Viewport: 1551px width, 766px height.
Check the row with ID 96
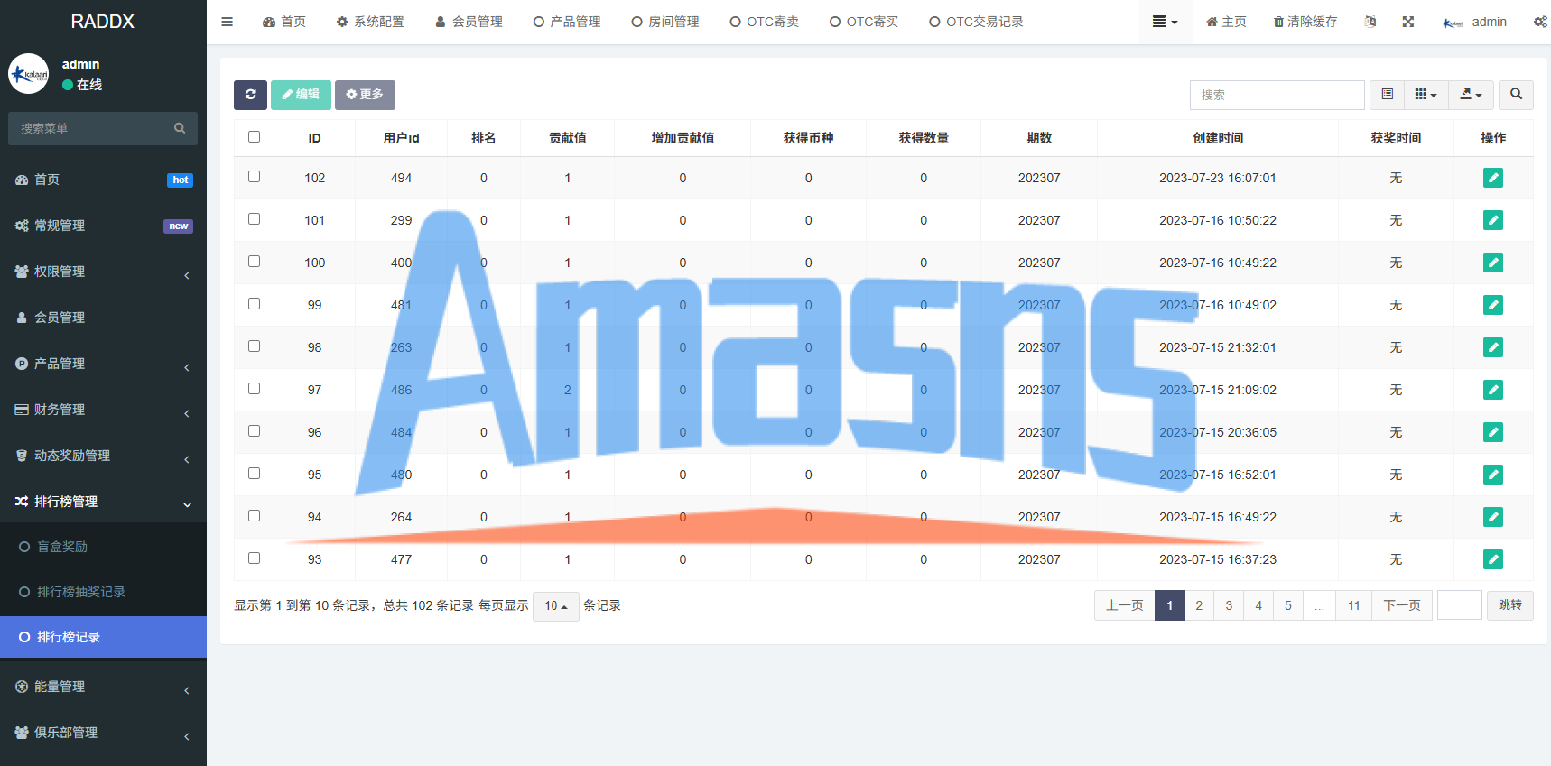point(254,431)
